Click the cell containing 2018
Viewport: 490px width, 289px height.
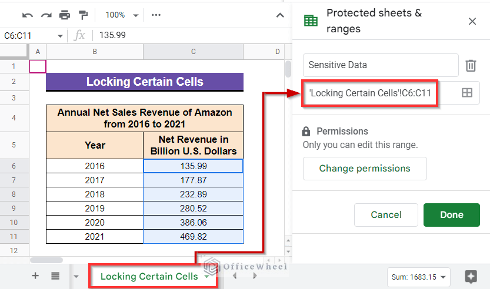coord(95,194)
